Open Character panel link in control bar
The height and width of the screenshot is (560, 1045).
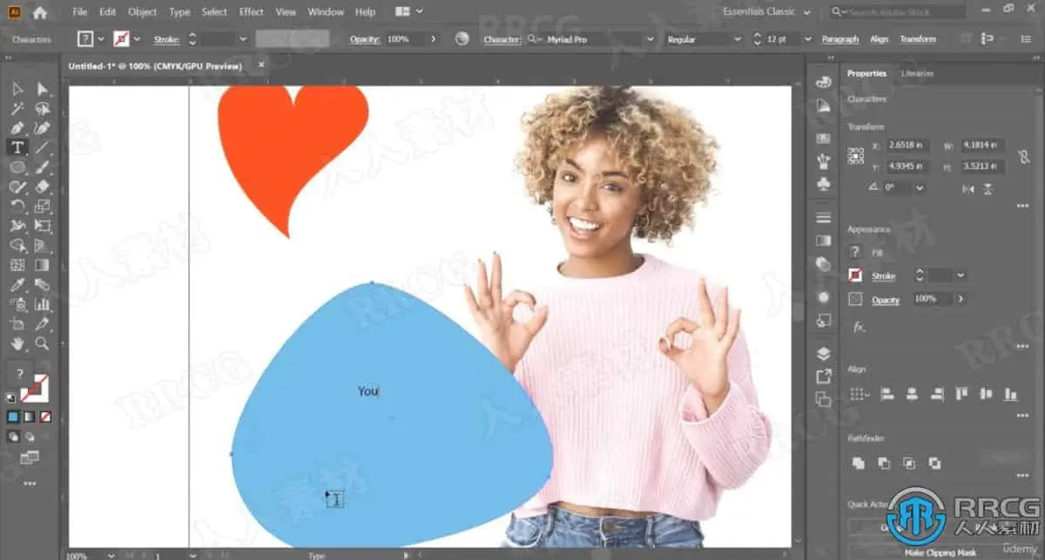click(502, 39)
